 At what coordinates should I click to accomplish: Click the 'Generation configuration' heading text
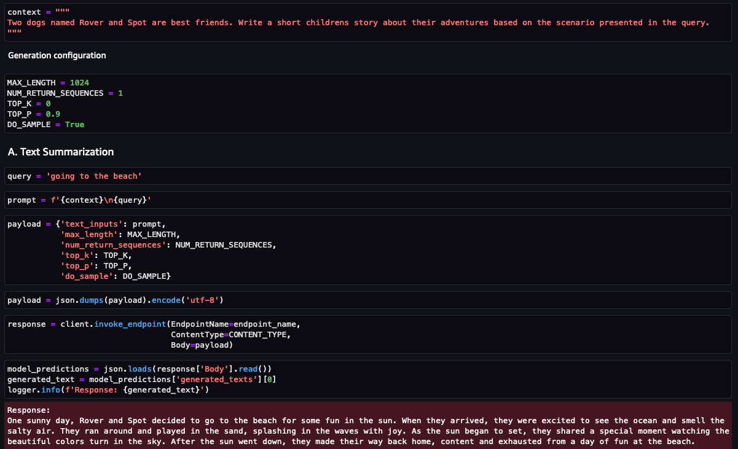[57, 55]
